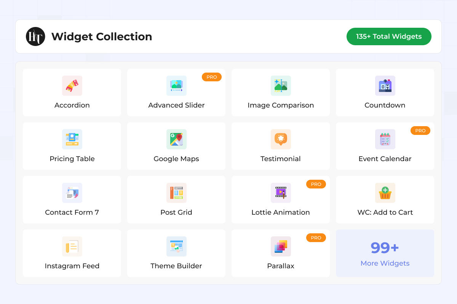The image size is (457, 304).
Task: Click the 135+ Total Widgets button
Action: pos(389,36)
